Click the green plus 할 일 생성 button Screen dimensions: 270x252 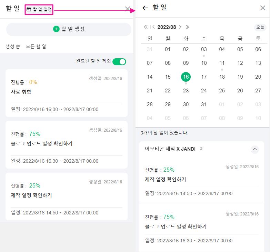click(x=69, y=29)
